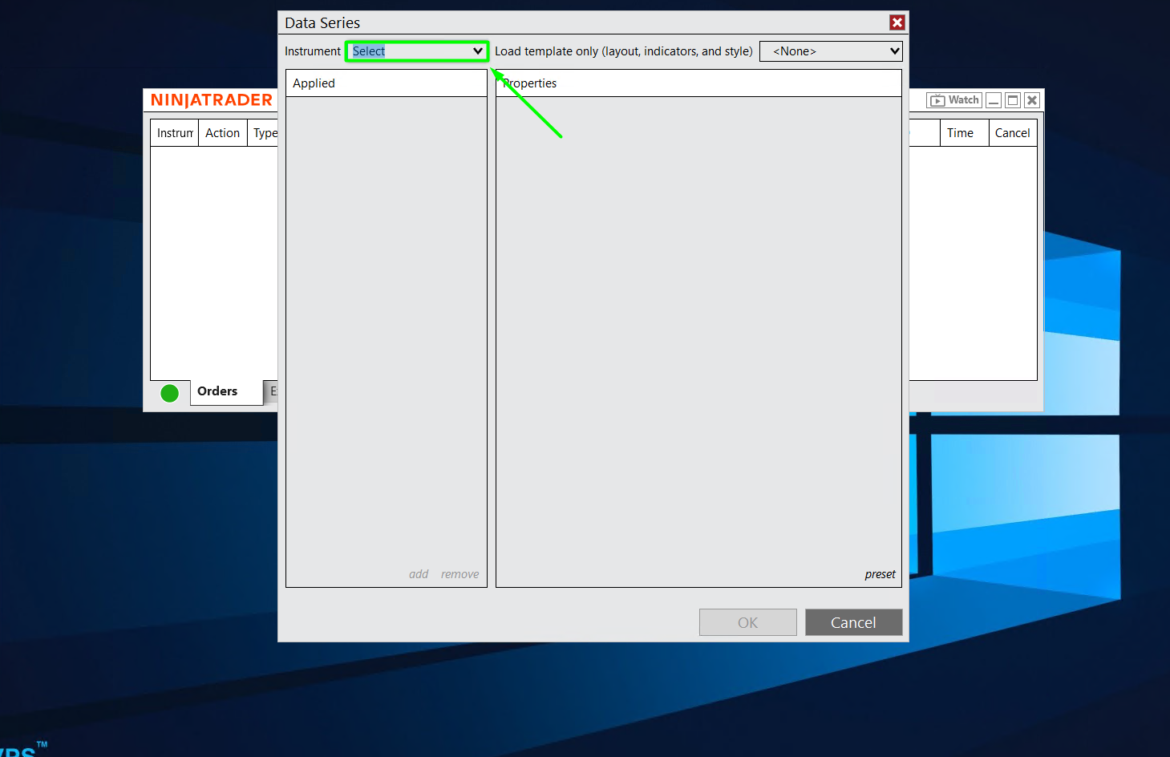The height and width of the screenshot is (757, 1170).
Task: Expand the template <None> dropdown
Action: [x=894, y=51]
